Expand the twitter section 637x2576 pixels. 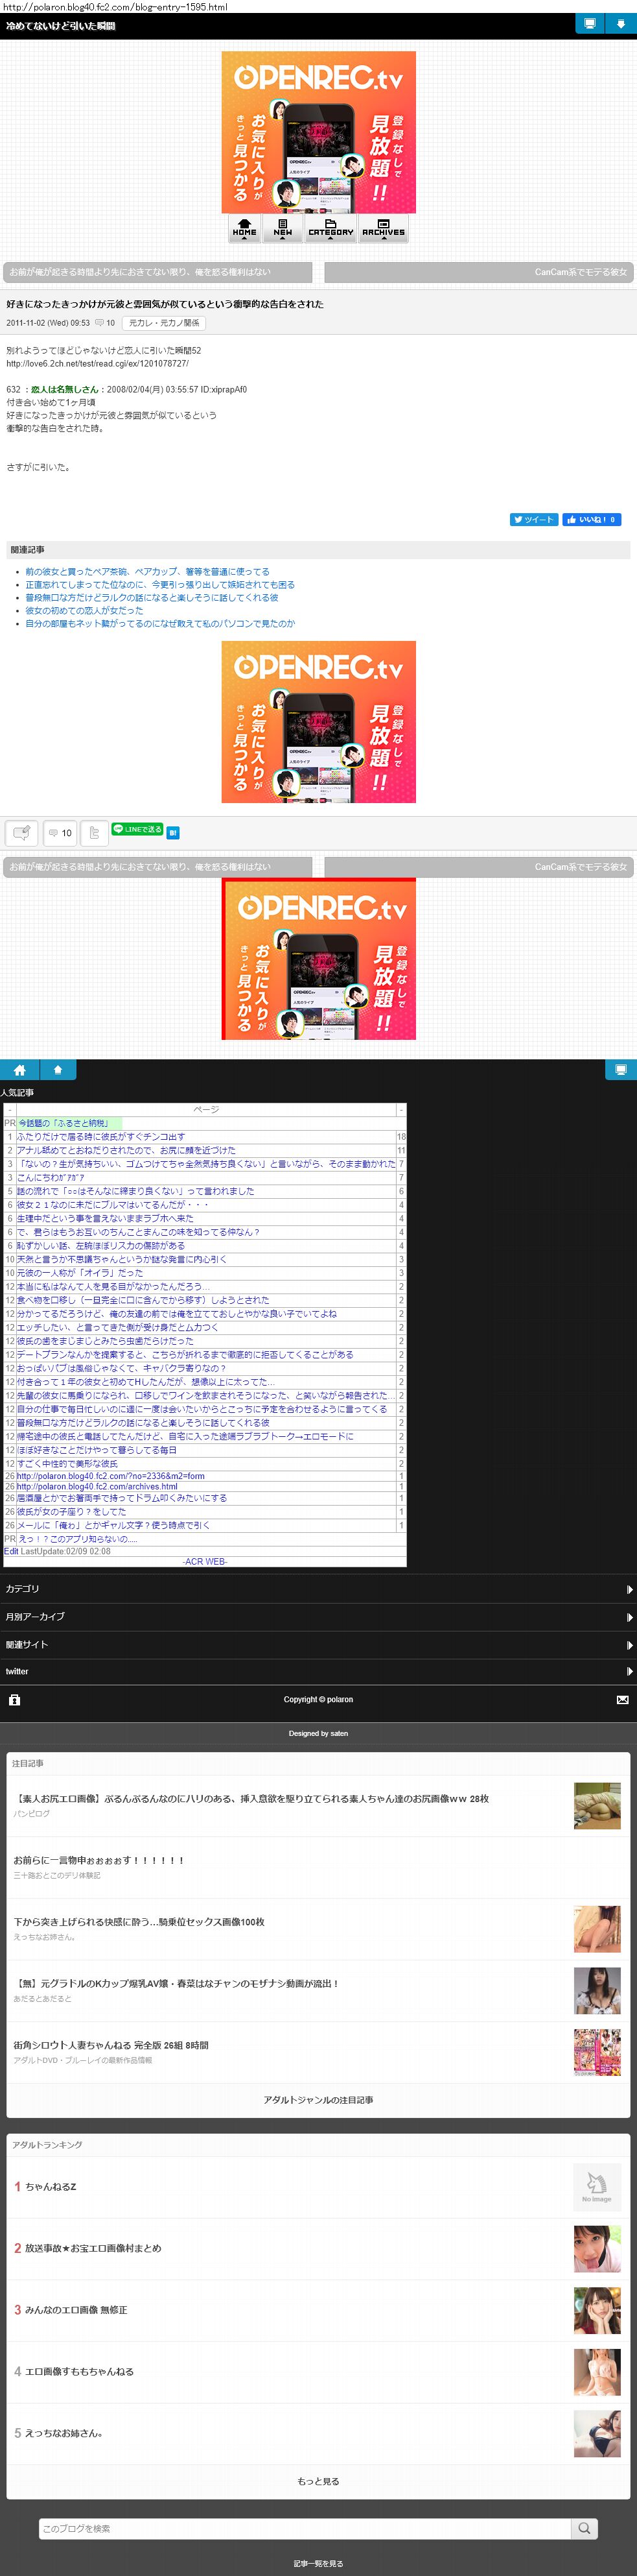point(318,1671)
